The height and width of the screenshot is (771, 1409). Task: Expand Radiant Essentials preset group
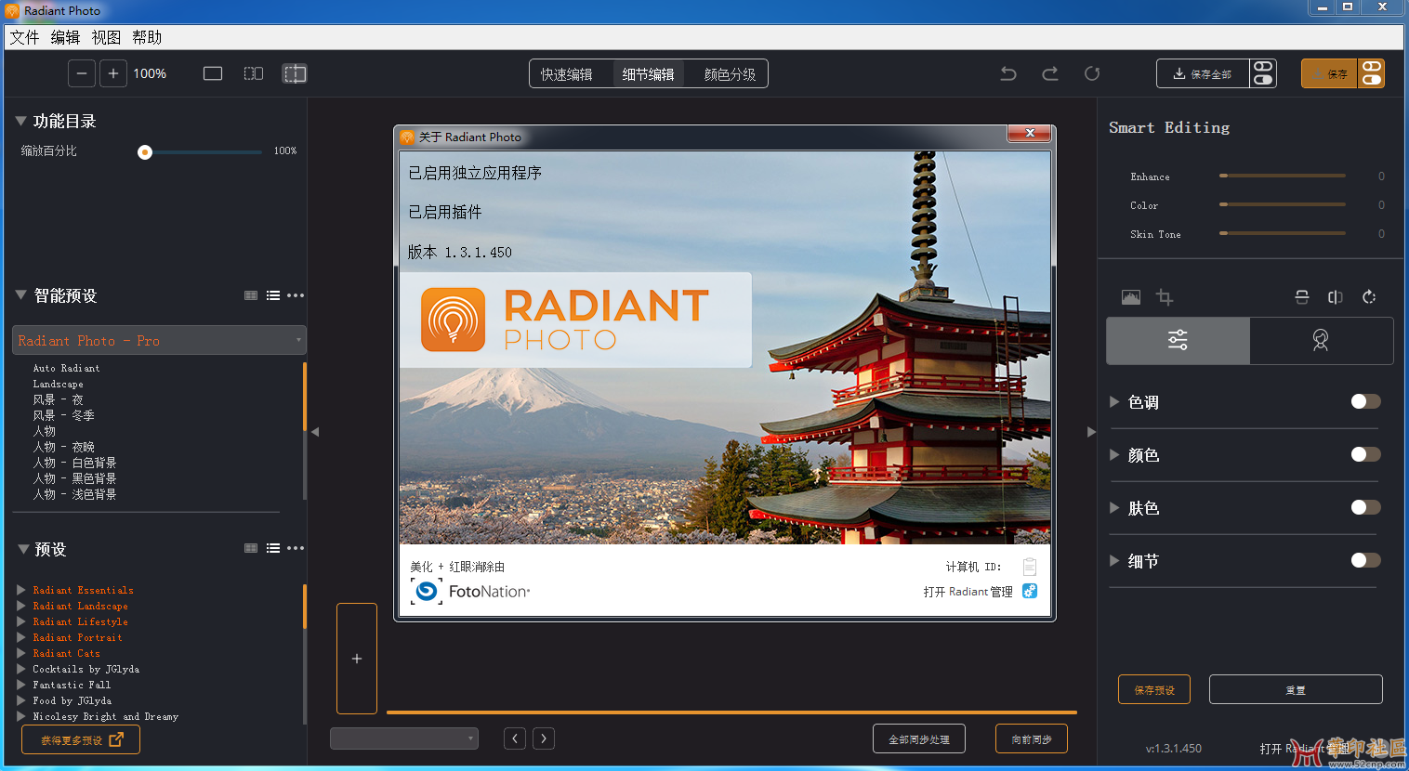click(x=21, y=590)
